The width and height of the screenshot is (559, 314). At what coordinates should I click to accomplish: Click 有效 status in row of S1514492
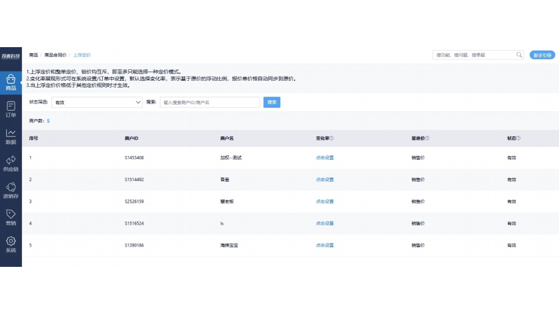pyautogui.click(x=512, y=179)
